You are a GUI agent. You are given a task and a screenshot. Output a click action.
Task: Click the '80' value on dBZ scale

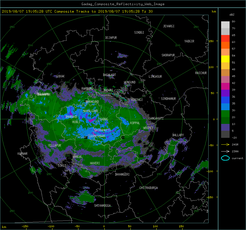[233, 22]
